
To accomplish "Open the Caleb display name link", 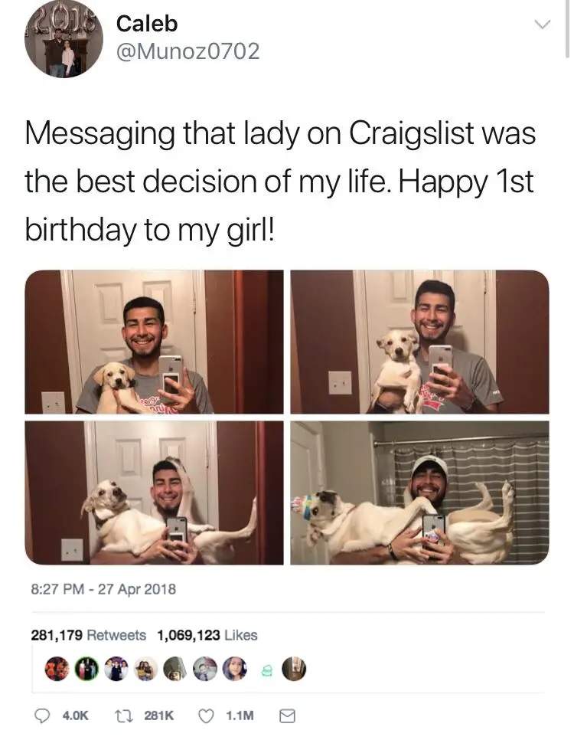I will coord(147,24).
